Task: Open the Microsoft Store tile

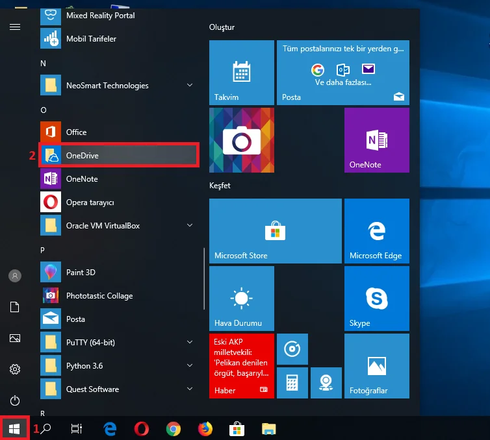Action: pyautogui.click(x=276, y=231)
